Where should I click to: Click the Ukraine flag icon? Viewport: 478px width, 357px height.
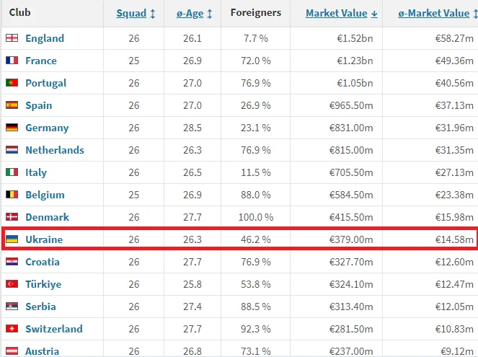[x=12, y=239]
